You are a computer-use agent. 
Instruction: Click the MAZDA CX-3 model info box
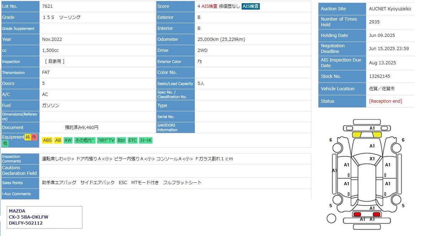(44, 217)
